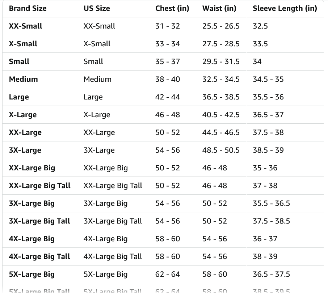328x293 pixels.
Task: Click the waist value 29.5 - 31.5
Action: (221, 61)
